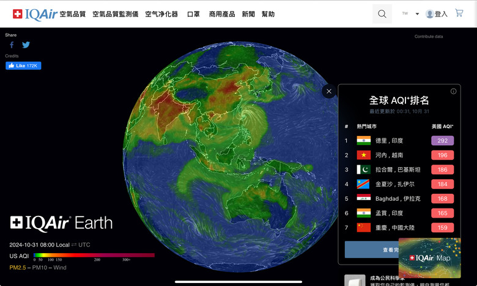Viewport: 477px width, 286px height.
Task: Open the Contribute data link
Action: [429, 37]
